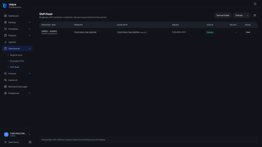
Task: Click the Katalog box icon
Action: coord(5,22)
